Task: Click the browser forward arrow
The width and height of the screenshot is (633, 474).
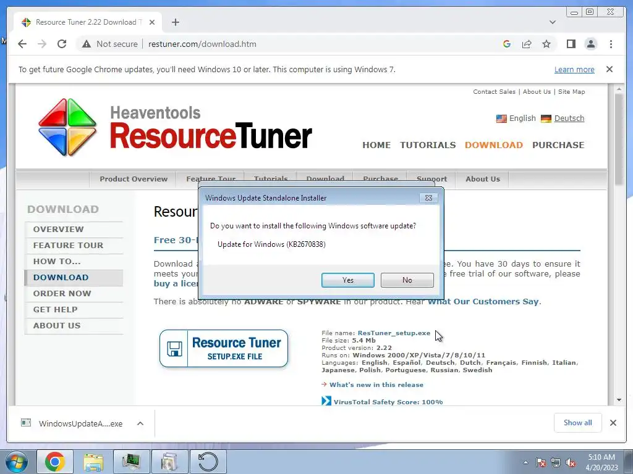Action: click(42, 44)
